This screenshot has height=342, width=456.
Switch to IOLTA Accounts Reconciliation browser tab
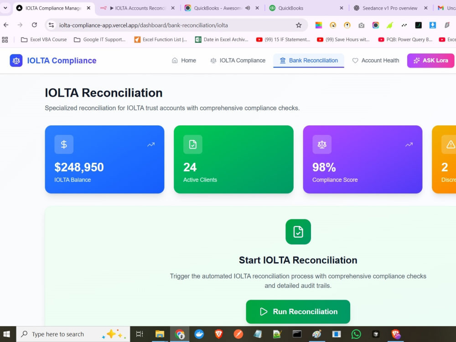click(x=137, y=8)
